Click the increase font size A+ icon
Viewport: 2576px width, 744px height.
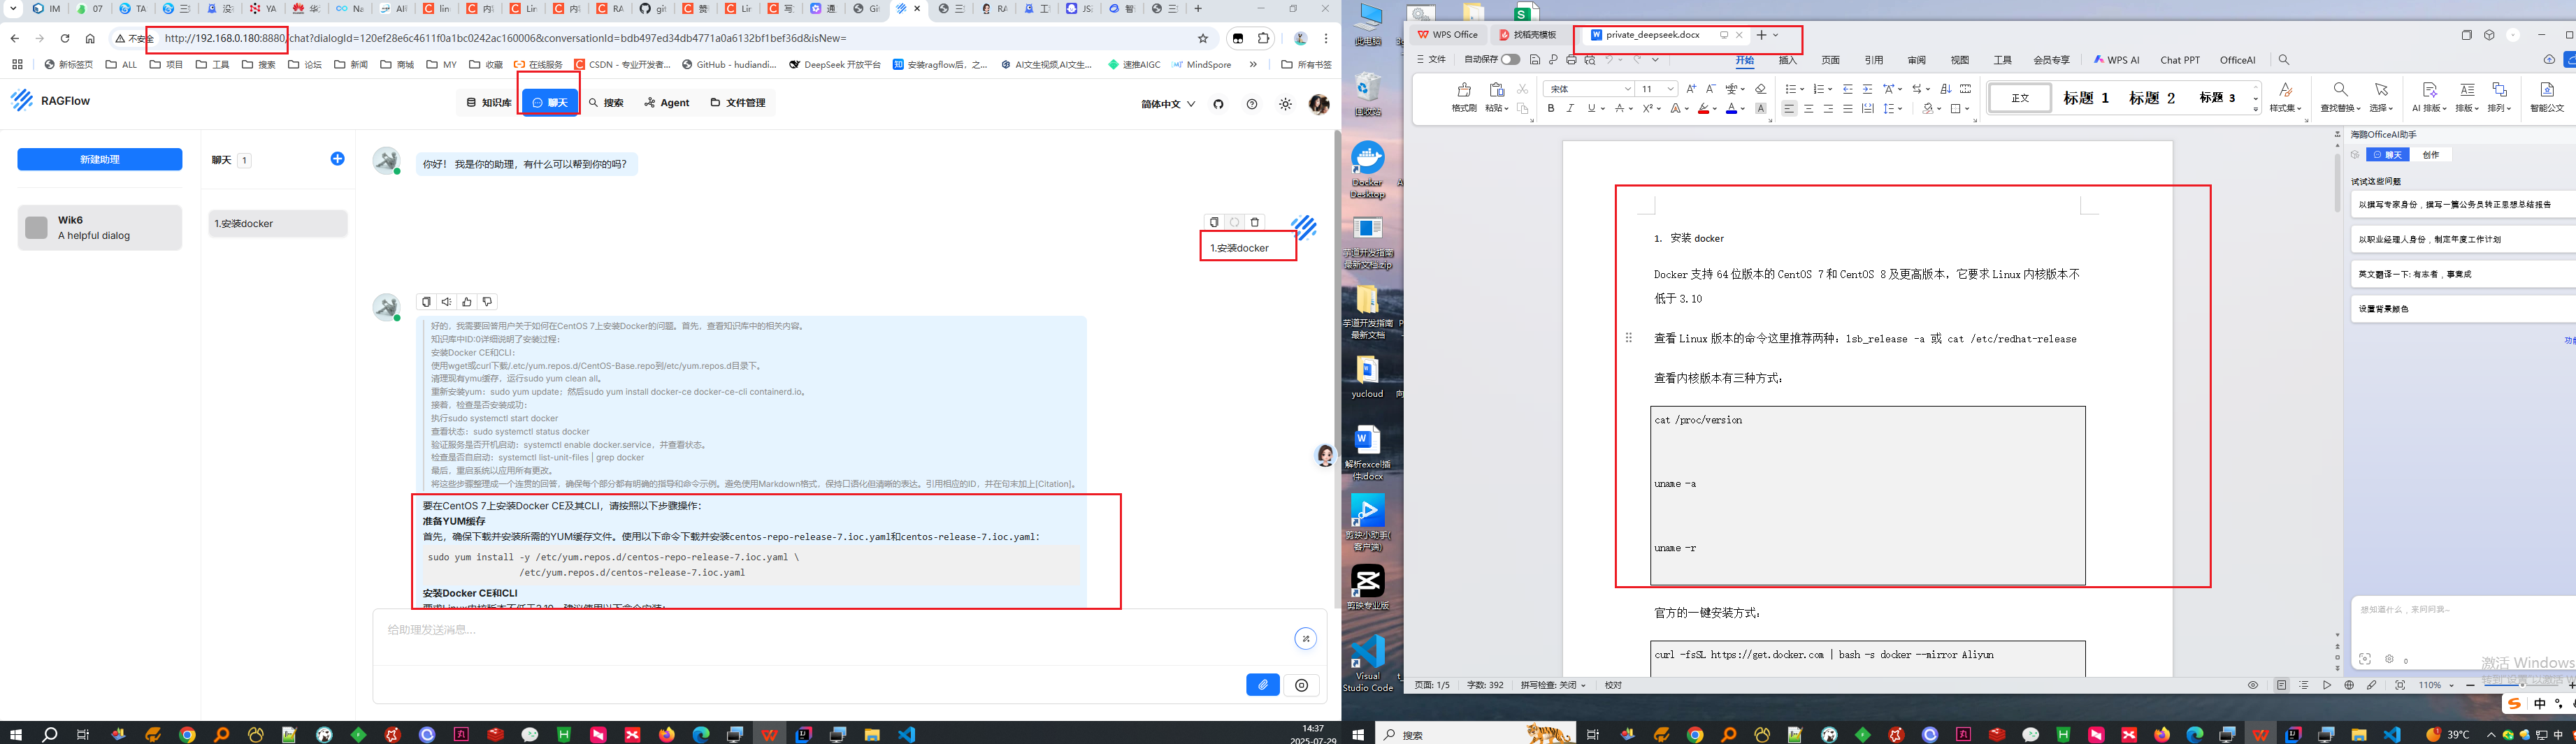coord(1691,89)
